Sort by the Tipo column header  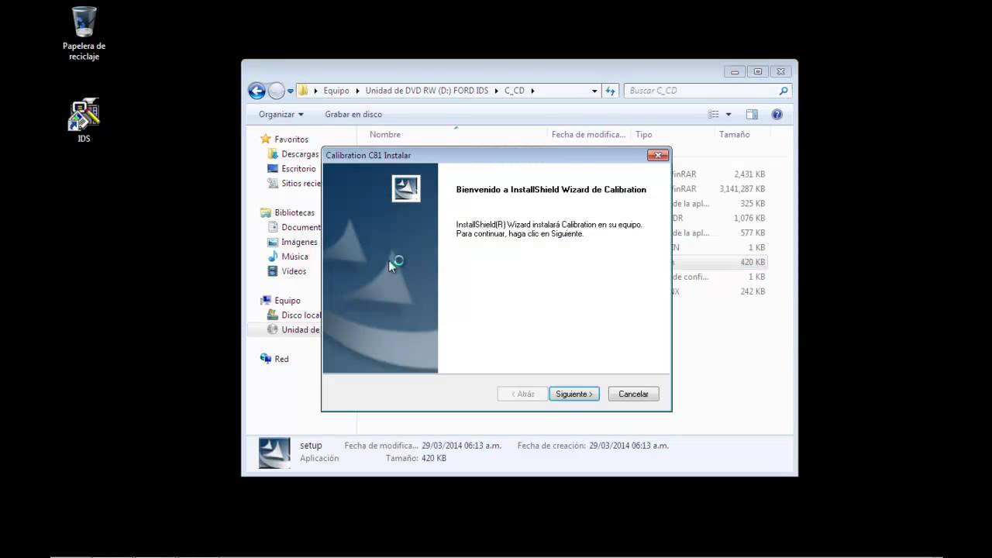click(x=643, y=134)
